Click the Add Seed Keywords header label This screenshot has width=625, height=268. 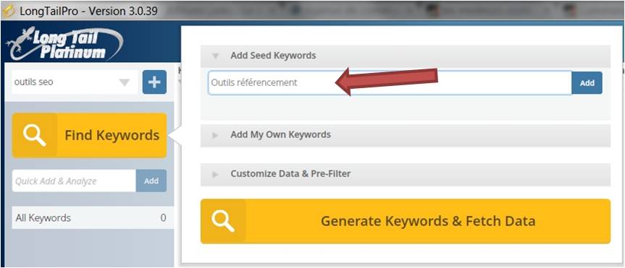[x=273, y=56]
